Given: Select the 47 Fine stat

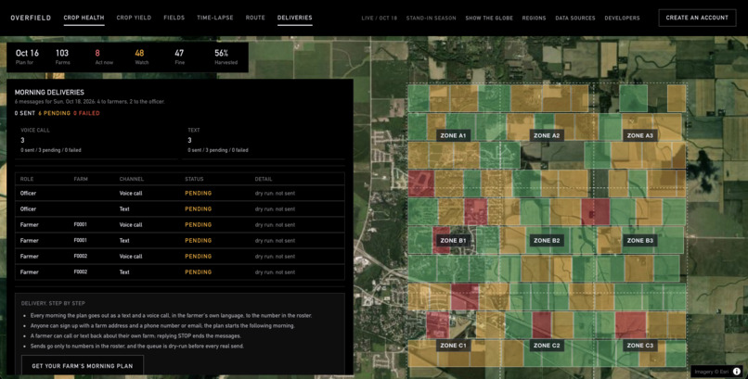Looking at the screenshot, I should pyautogui.click(x=179, y=57).
